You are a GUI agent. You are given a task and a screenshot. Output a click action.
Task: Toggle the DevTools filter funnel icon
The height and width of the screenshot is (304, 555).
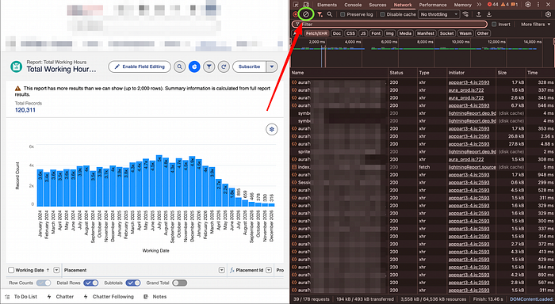coord(320,14)
